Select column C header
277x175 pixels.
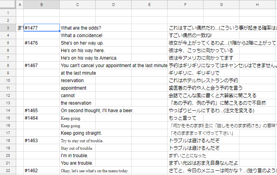coord(77,4)
